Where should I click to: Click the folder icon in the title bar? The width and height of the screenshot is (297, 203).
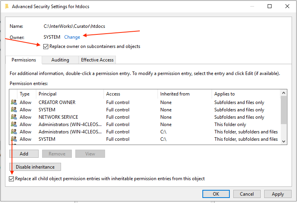tap(7, 7)
